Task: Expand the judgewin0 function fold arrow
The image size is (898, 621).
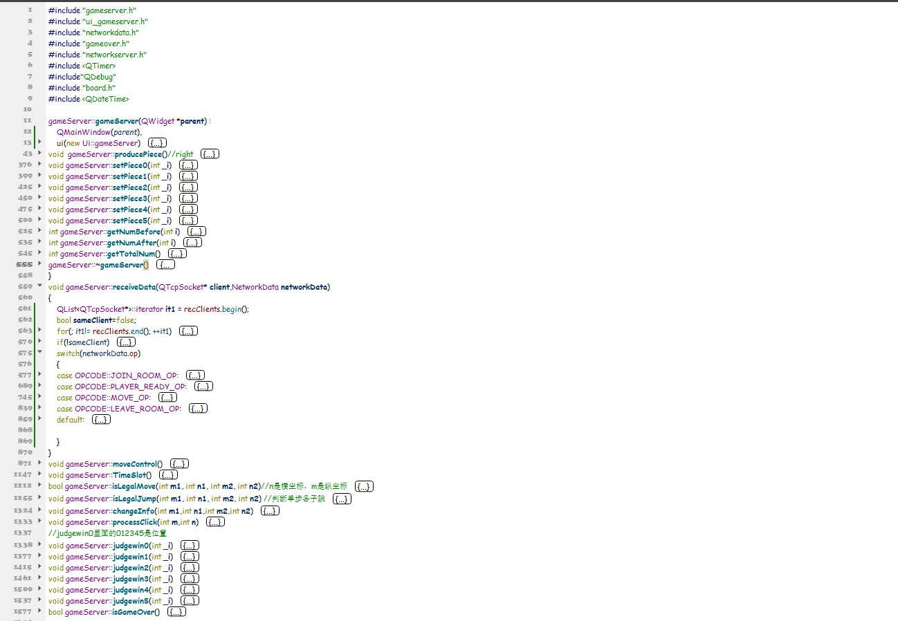Action: pyautogui.click(x=40, y=545)
